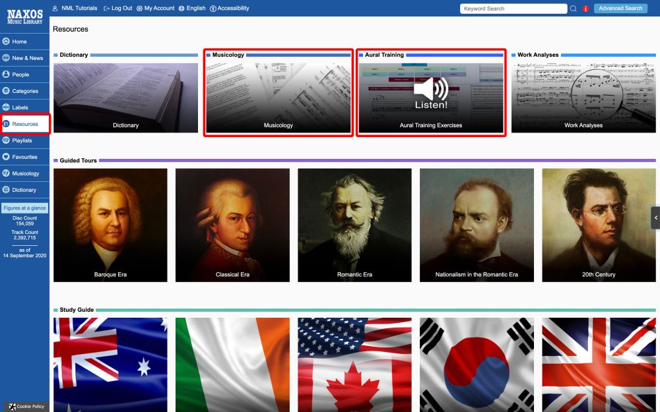
Task: Click the NML Tutorials user icon
Action: (55, 9)
